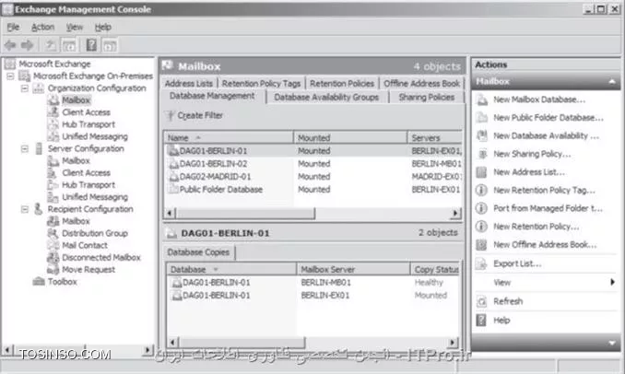Click the database list horizontal scrollbar thumb
The width and height of the screenshot is (625, 374).
tap(244, 214)
